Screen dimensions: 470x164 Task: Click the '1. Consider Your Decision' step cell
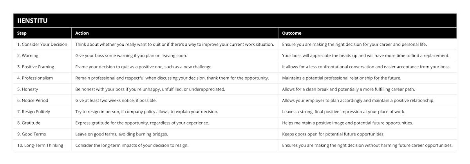[42, 45]
